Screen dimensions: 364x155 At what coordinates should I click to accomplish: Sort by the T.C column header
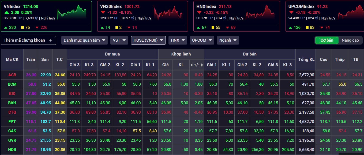59,59
